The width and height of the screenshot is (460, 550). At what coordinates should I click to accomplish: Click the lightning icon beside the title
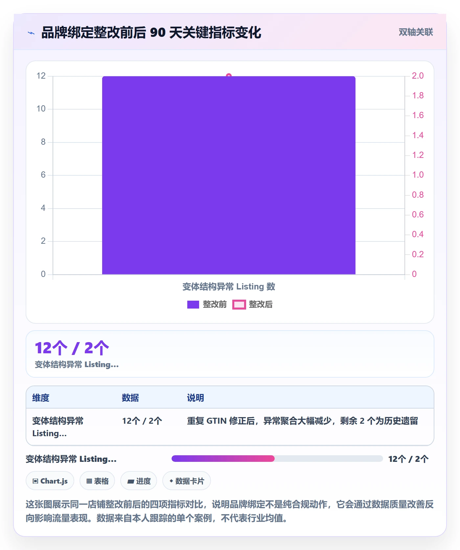[31, 33]
